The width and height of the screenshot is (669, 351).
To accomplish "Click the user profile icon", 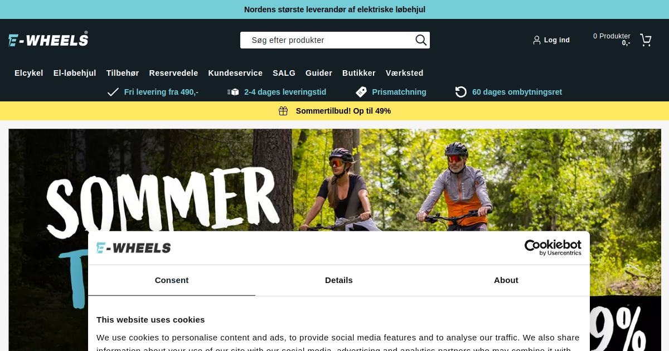I will pos(537,40).
